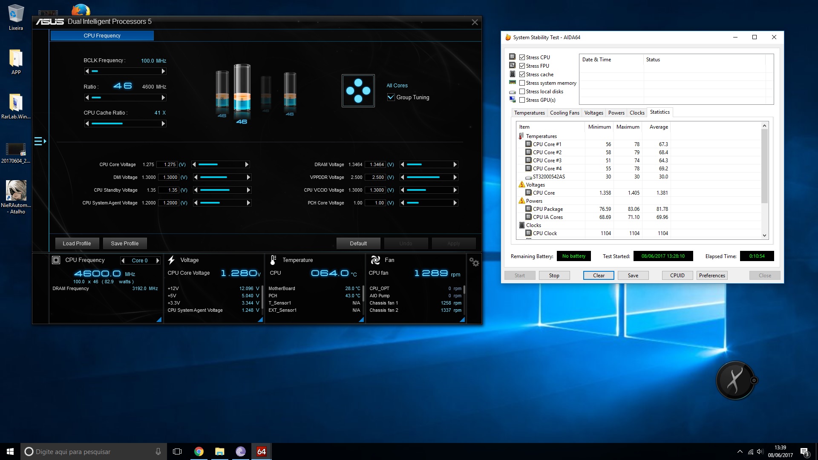Toggle the Group Tuning checkbox
This screenshot has height=460, width=818.
pos(391,97)
